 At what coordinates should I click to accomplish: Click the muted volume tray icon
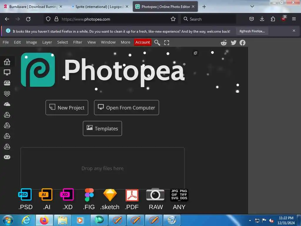point(271,220)
